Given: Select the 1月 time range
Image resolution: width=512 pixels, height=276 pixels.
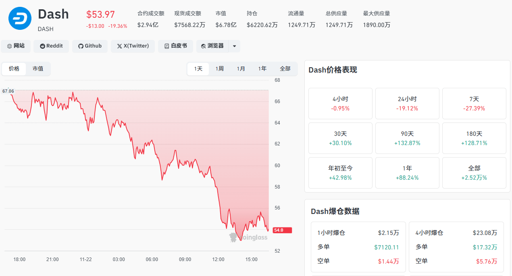Looking at the screenshot, I should pyautogui.click(x=241, y=69).
